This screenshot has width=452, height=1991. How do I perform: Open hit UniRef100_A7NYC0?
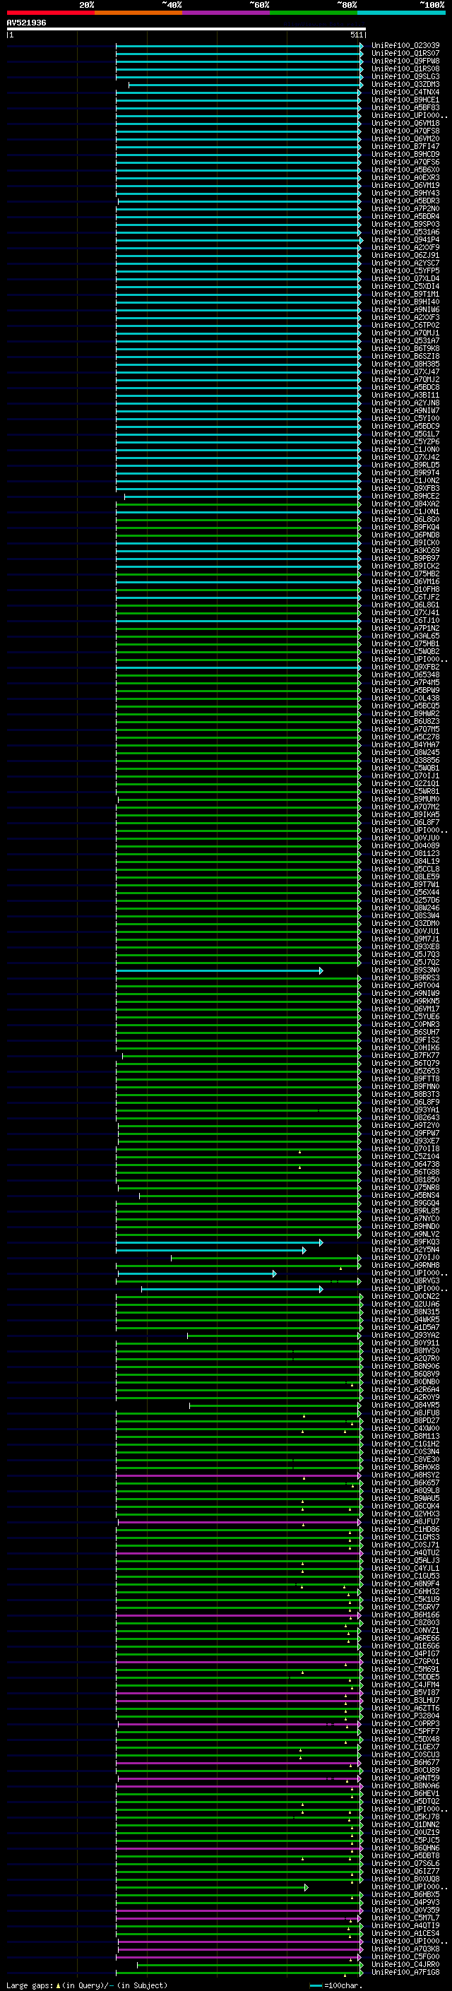point(405,1219)
